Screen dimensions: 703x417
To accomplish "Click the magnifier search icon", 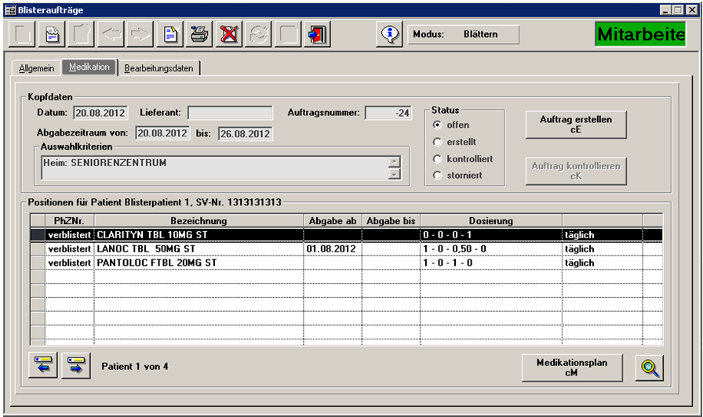I will click(x=648, y=367).
